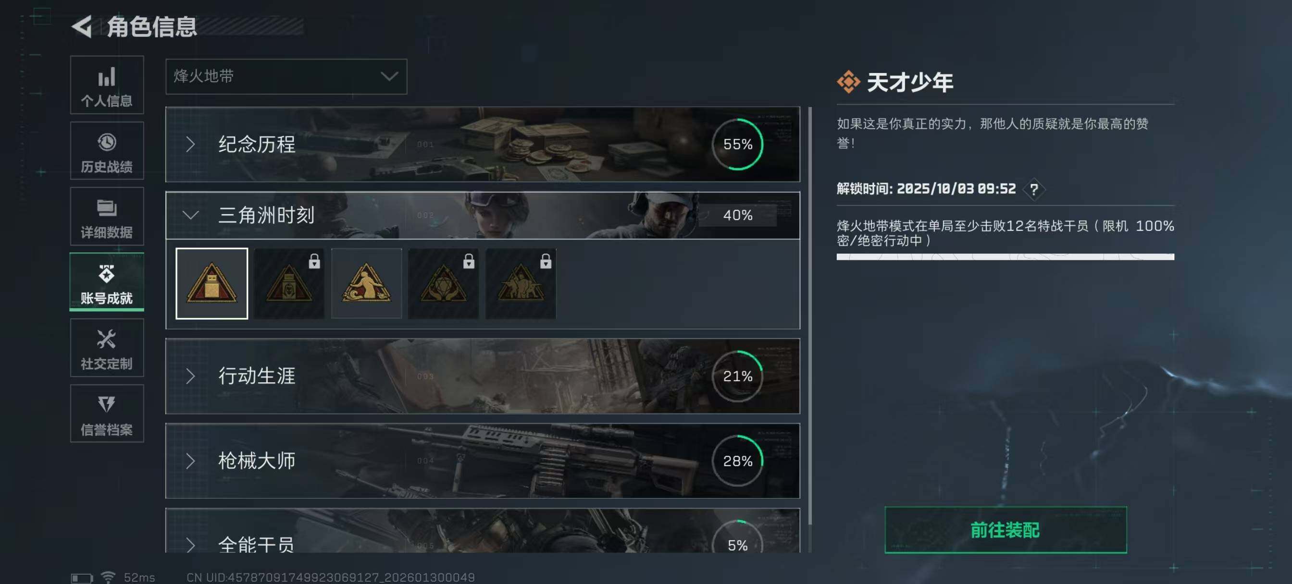The height and width of the screenshot is (584, 1292).
Task: Switch to 详细数据 in the sidebar
Action: click(x=107, y=216)
